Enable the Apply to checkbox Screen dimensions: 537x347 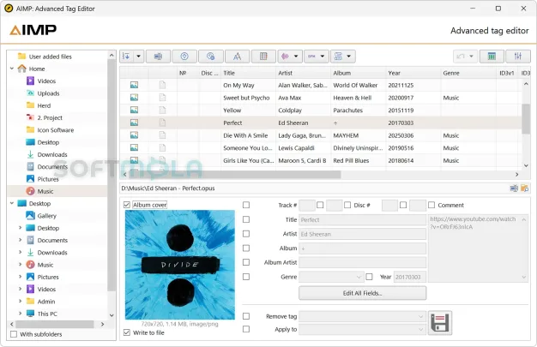pos(246,329)
